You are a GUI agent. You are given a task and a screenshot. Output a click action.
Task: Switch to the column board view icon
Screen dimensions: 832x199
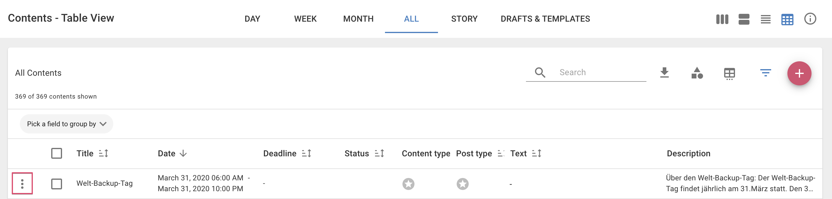(x=722, y=19)
